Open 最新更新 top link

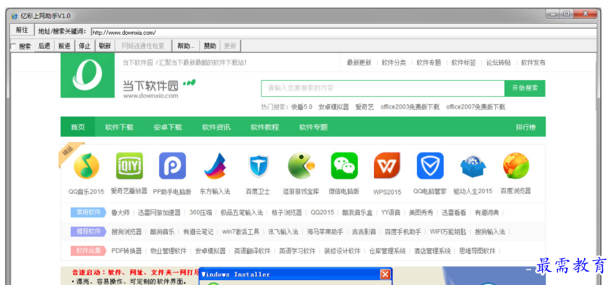(359, 62)
